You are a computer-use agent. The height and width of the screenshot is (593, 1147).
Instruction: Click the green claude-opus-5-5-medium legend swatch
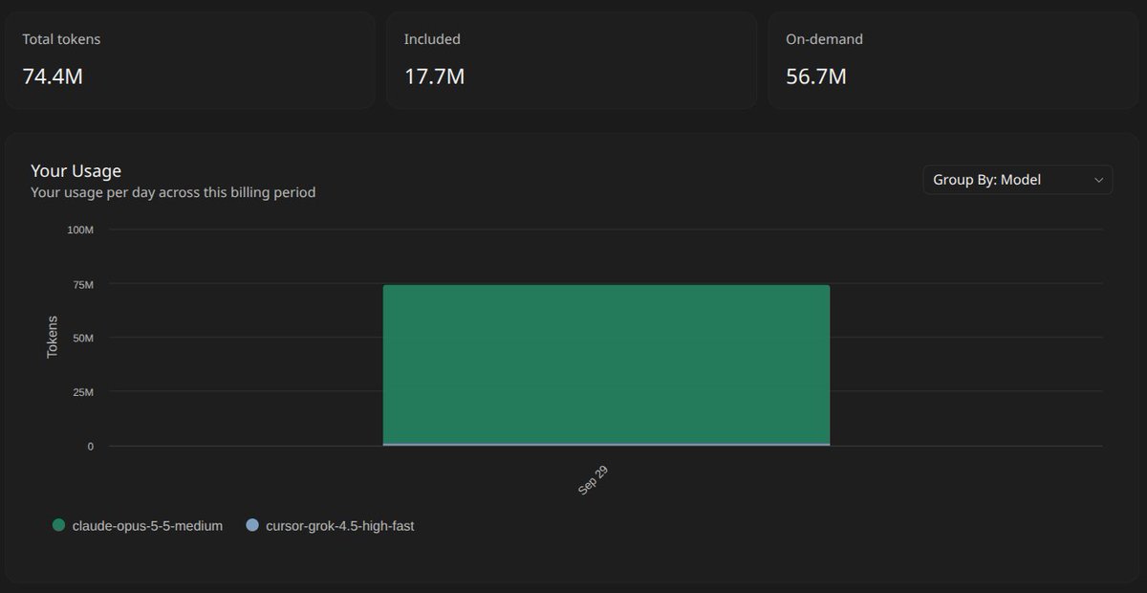pos(59,525)
